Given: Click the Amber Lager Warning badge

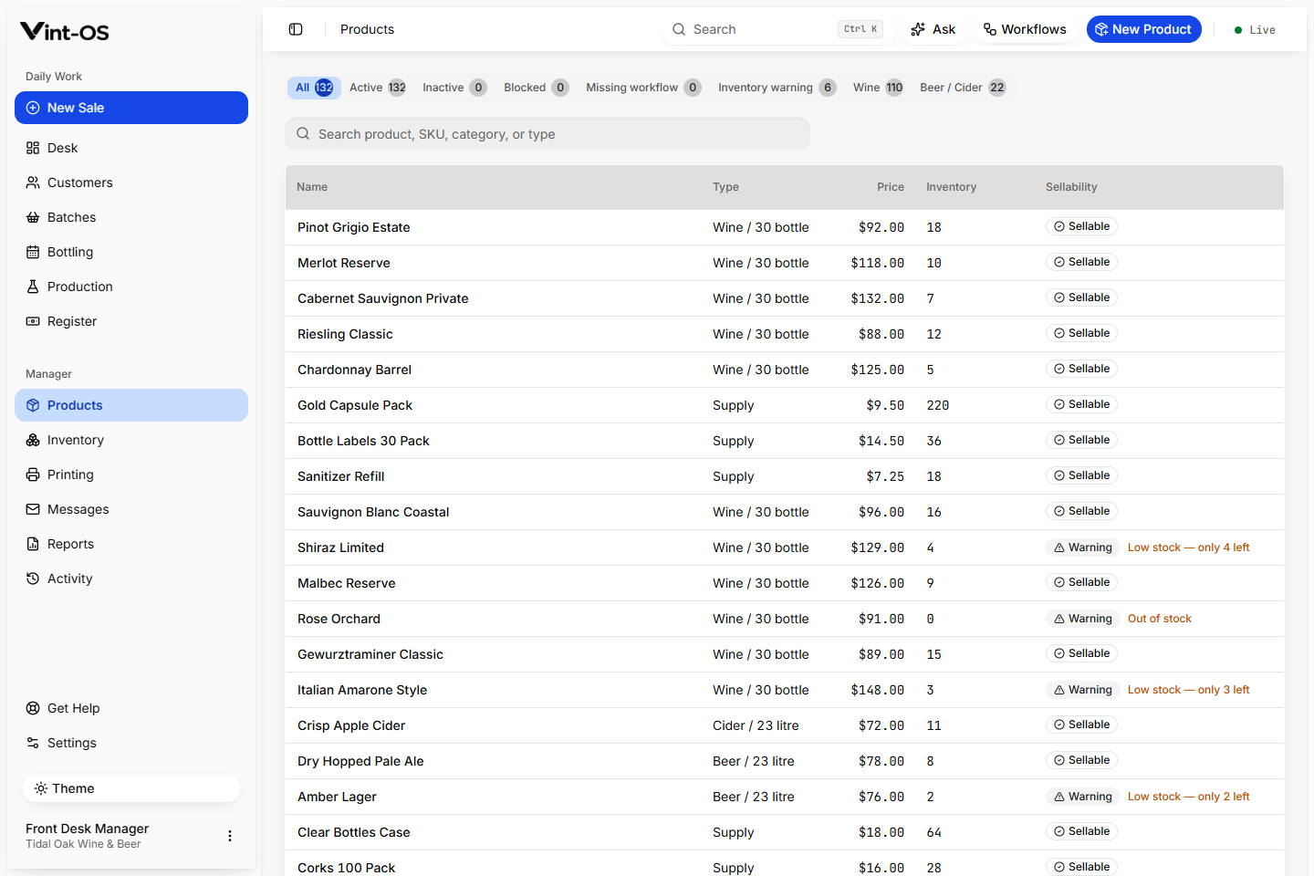Looking at the screenshot, I should (1083, 797).
